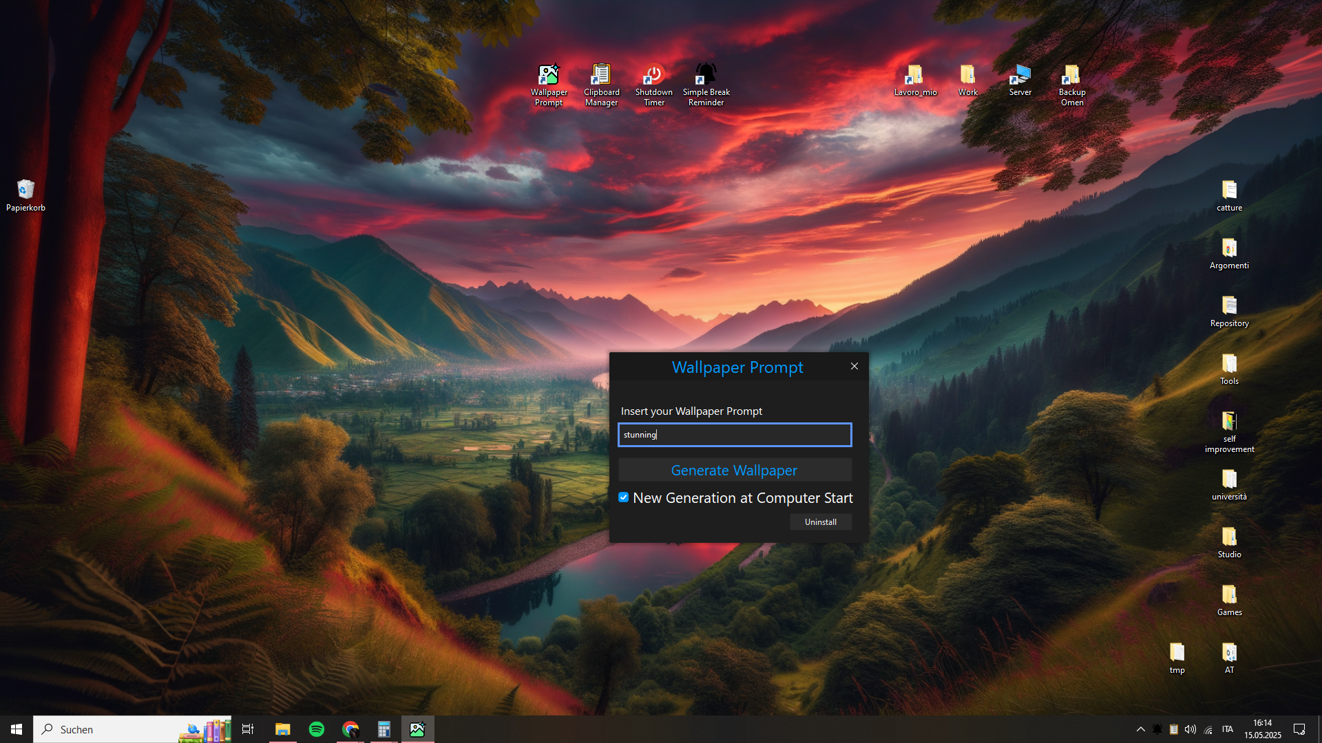
Task: Open the Simple Break Reminder shortcut
Action: tap(706, 85)
